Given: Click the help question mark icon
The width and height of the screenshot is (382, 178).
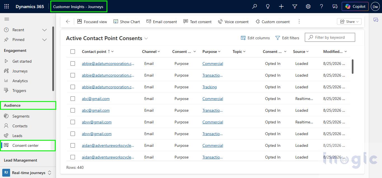Looking at the screenshot, I should click(322, 6).
